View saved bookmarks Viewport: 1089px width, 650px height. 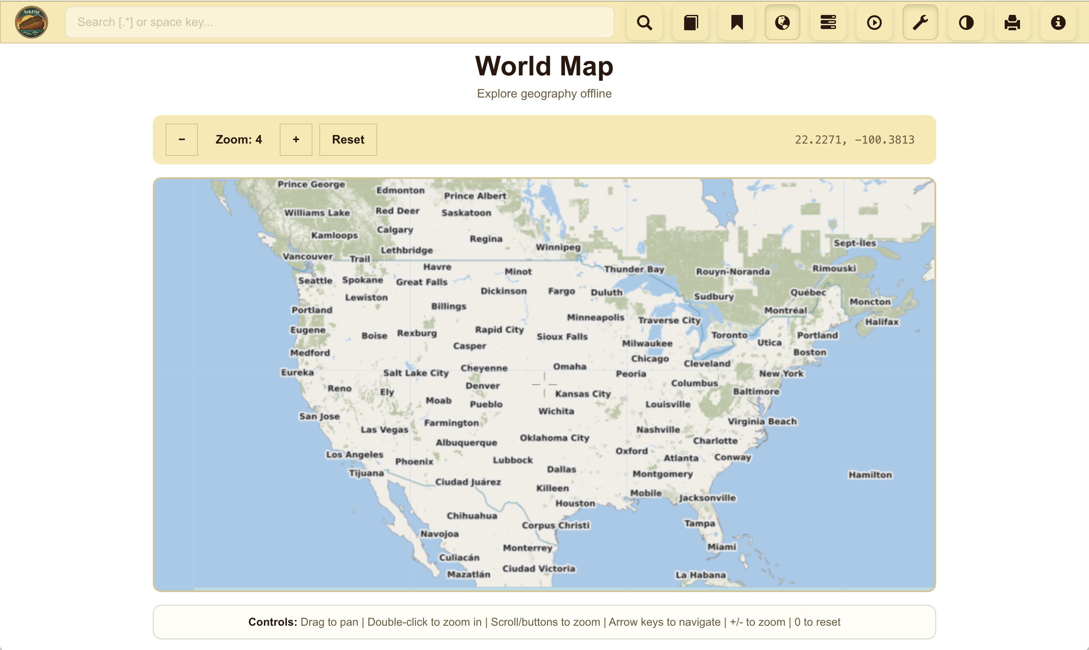(737, 22)
